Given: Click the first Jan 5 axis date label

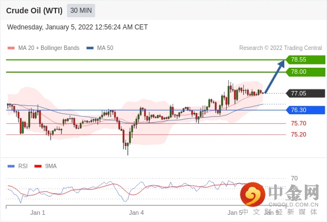Looking at the screenshot, I should [x=235, y=213].
